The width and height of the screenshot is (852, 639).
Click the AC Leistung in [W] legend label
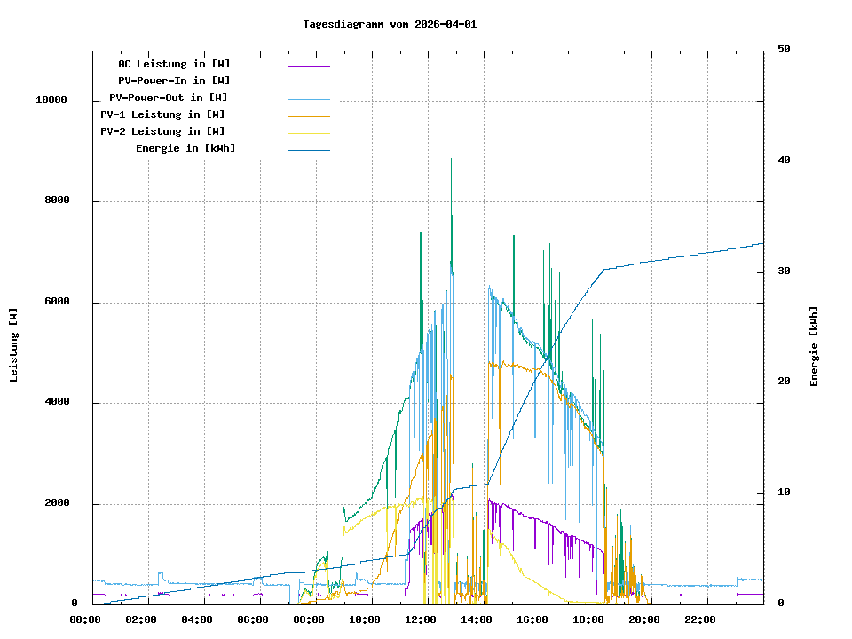(174, 64)
